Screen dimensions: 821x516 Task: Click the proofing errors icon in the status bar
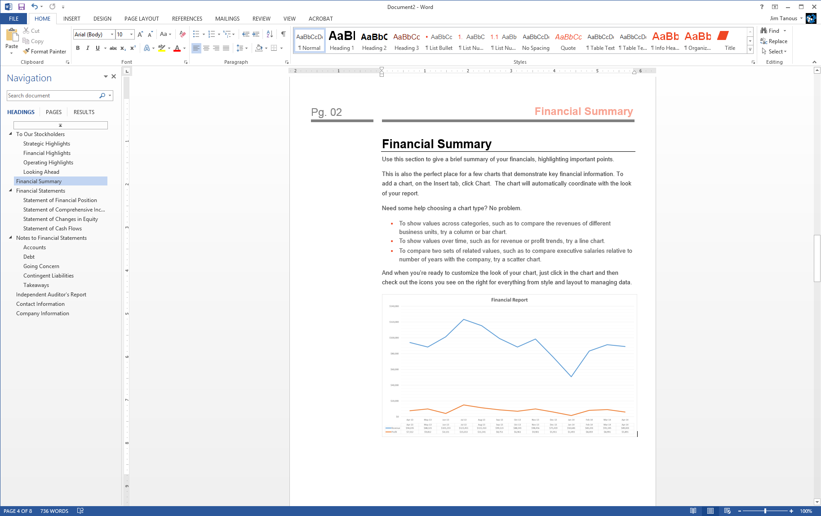point(80,511)
